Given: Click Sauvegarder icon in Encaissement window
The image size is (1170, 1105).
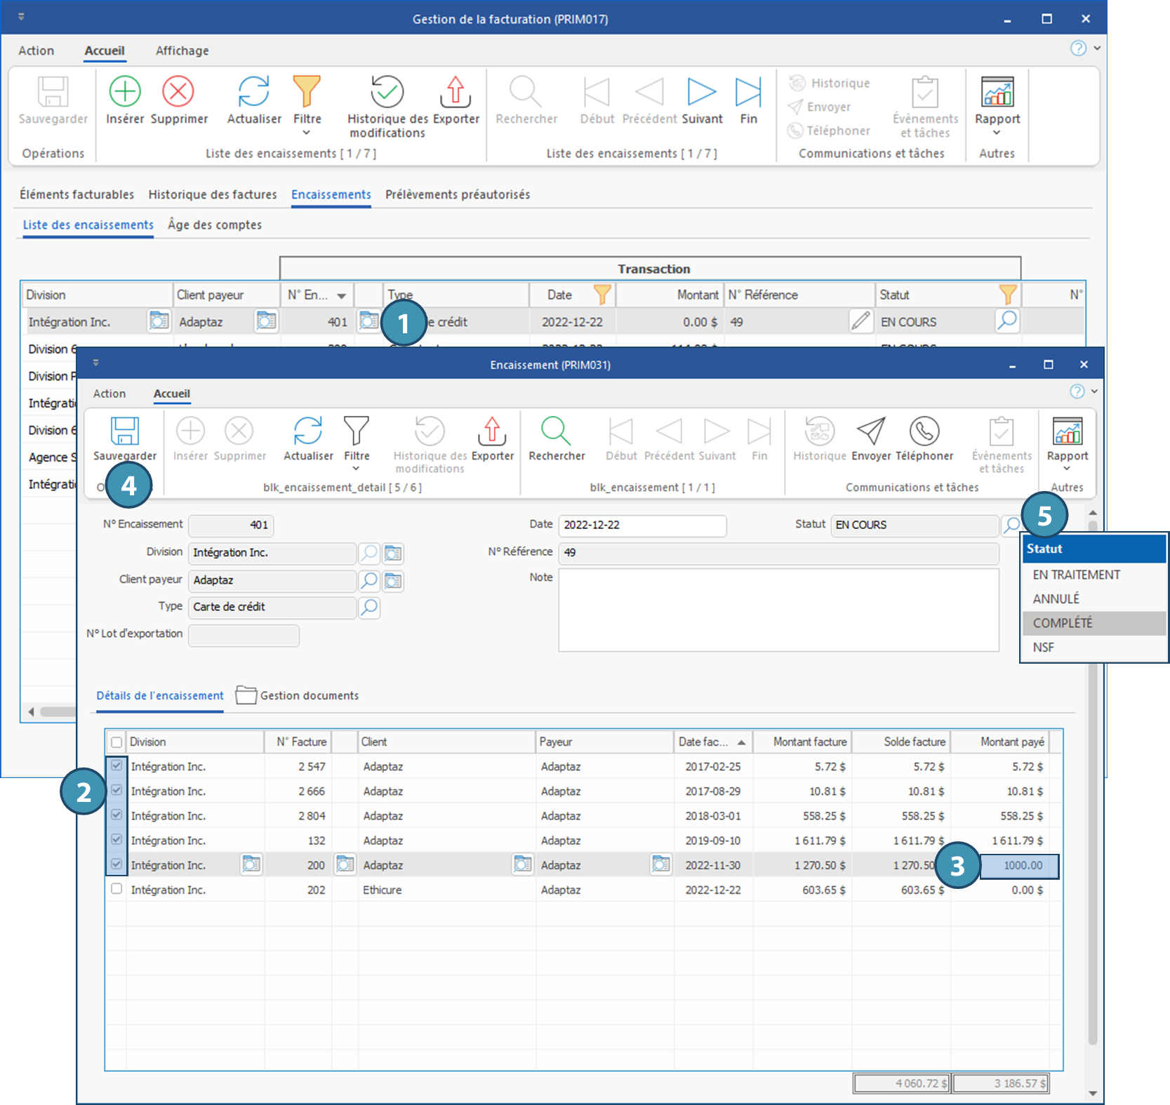Looking at the screenshot, I should pos(125,431).
